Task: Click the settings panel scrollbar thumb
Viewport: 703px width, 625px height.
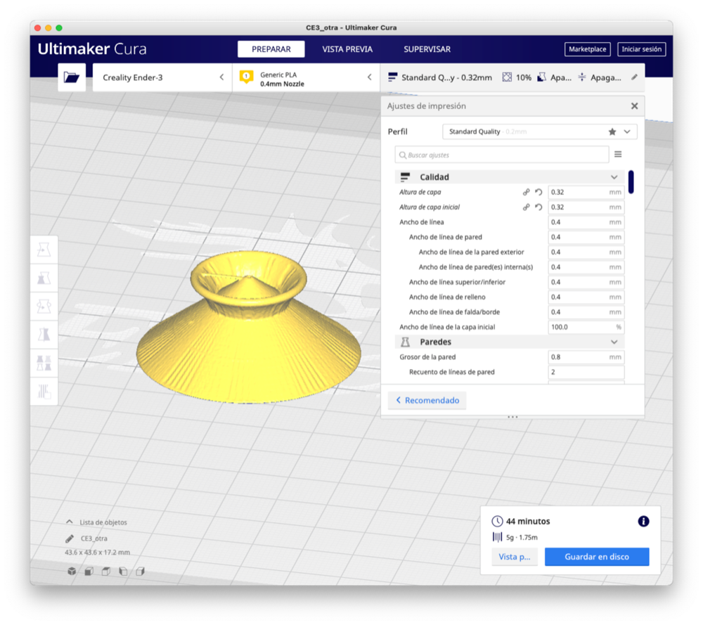Action: click(x=631, y=182)
